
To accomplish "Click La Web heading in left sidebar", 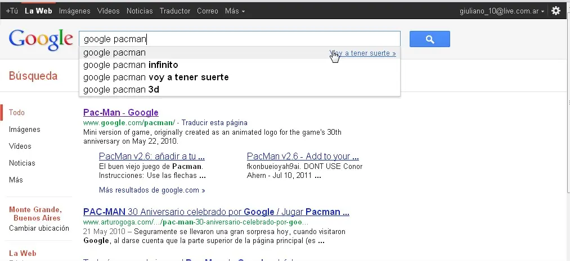I will (23, 253).
